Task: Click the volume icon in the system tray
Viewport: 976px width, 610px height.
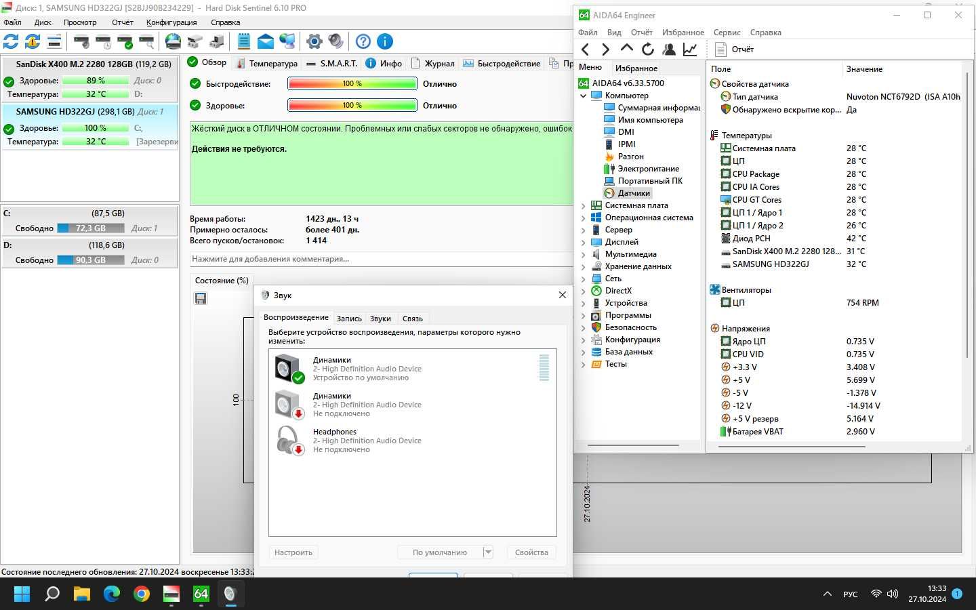Action: (893, 594)
